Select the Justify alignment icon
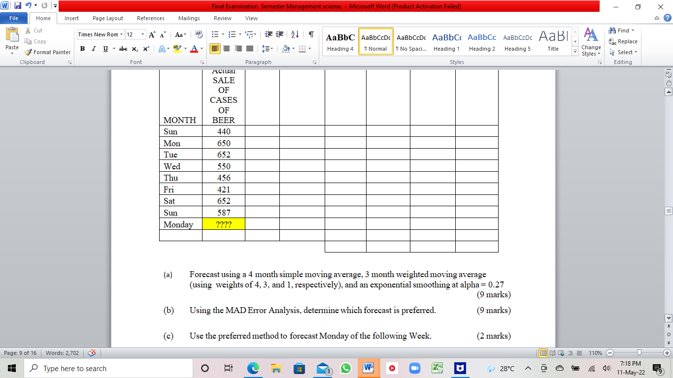The width and height of the screenshot is (673, 378). tap(250, 48)
